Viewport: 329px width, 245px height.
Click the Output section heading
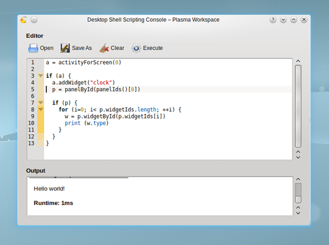point(36,171)
